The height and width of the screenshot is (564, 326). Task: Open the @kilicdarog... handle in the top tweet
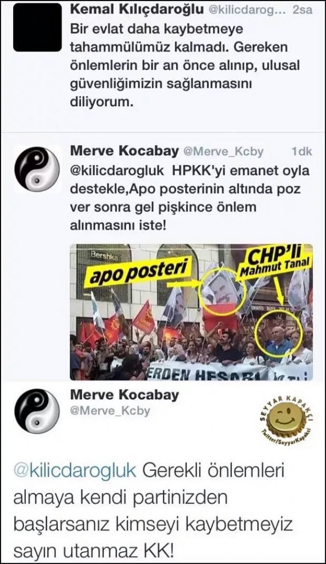[x=247, y=10]
